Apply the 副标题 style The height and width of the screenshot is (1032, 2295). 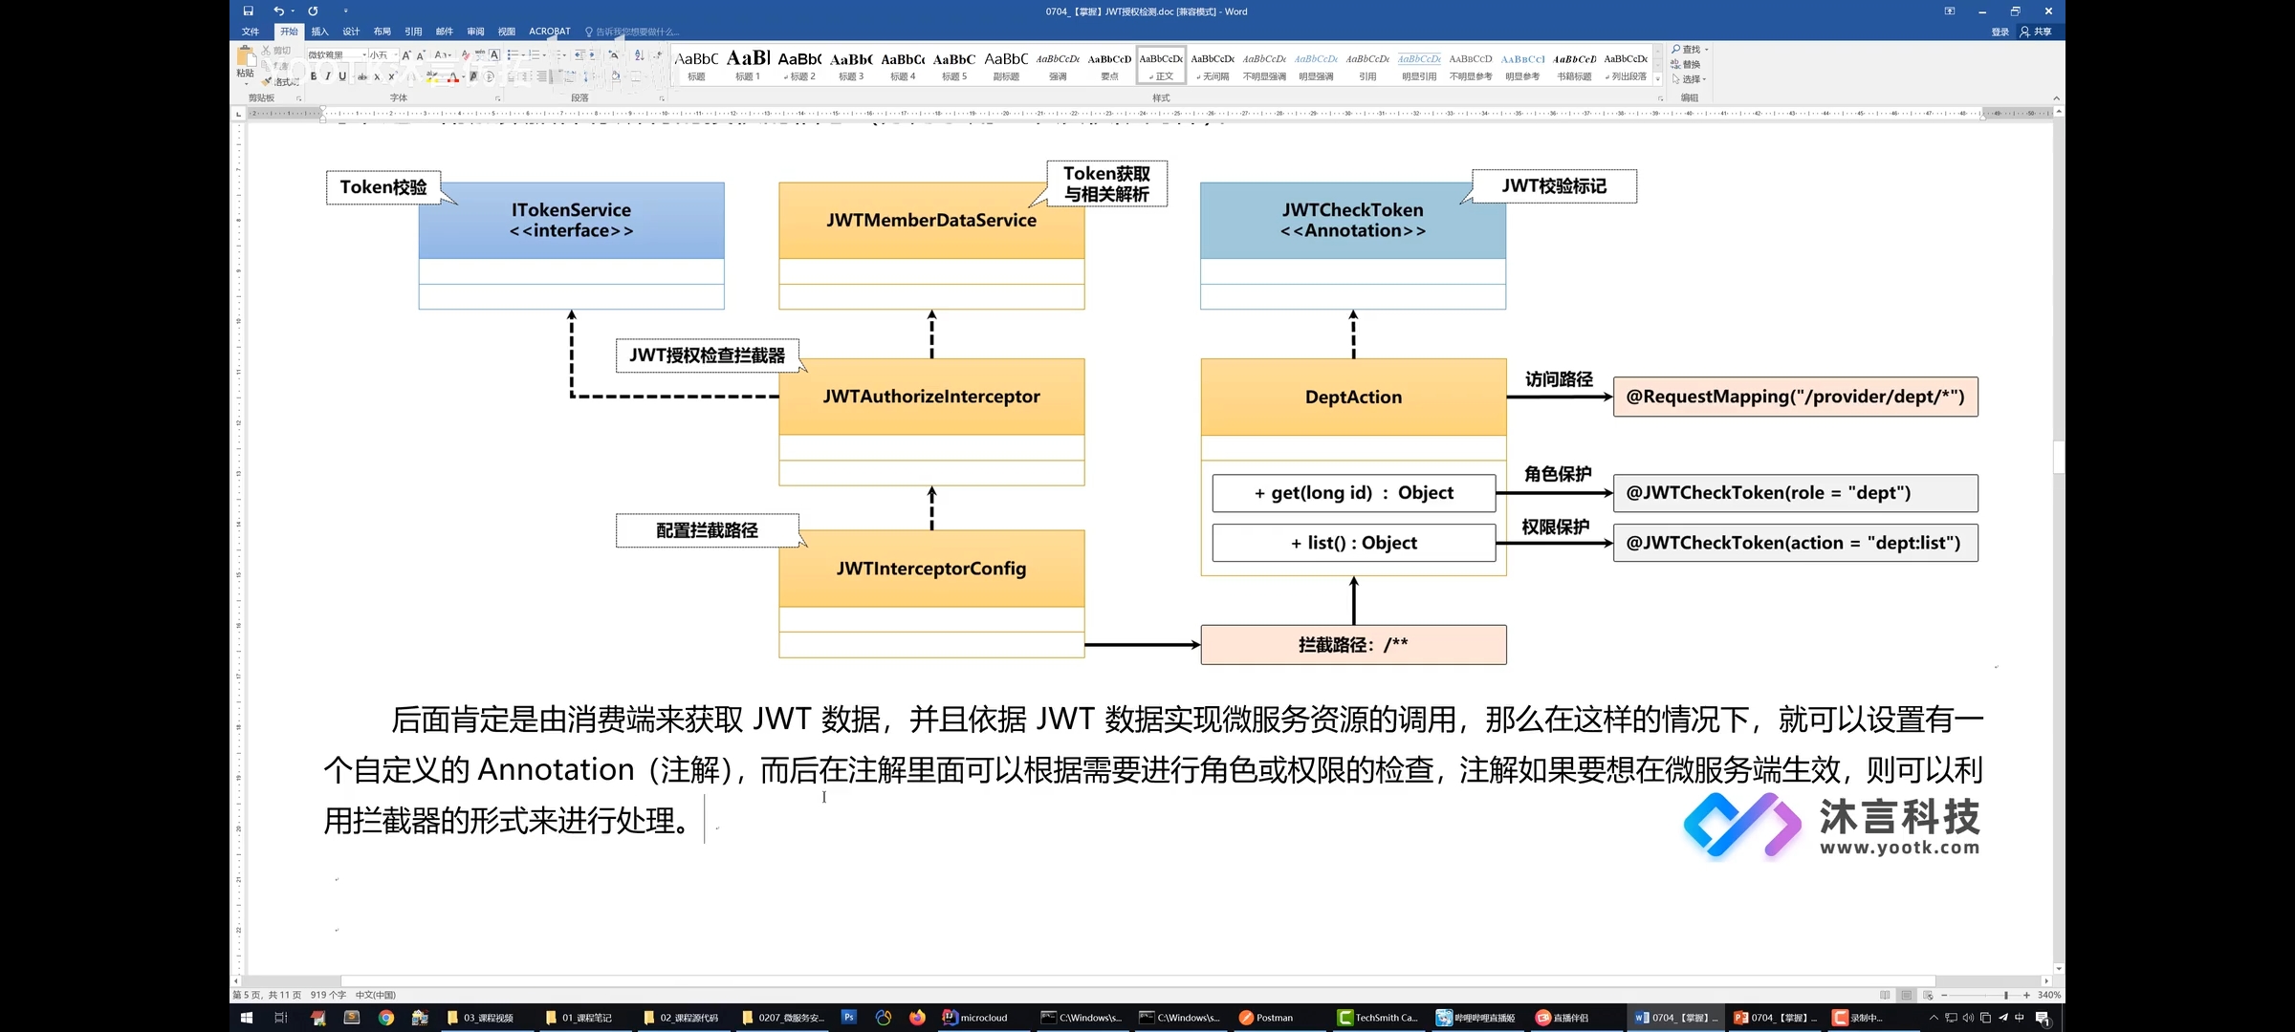pyautogui.click(x=1006, y=65)
